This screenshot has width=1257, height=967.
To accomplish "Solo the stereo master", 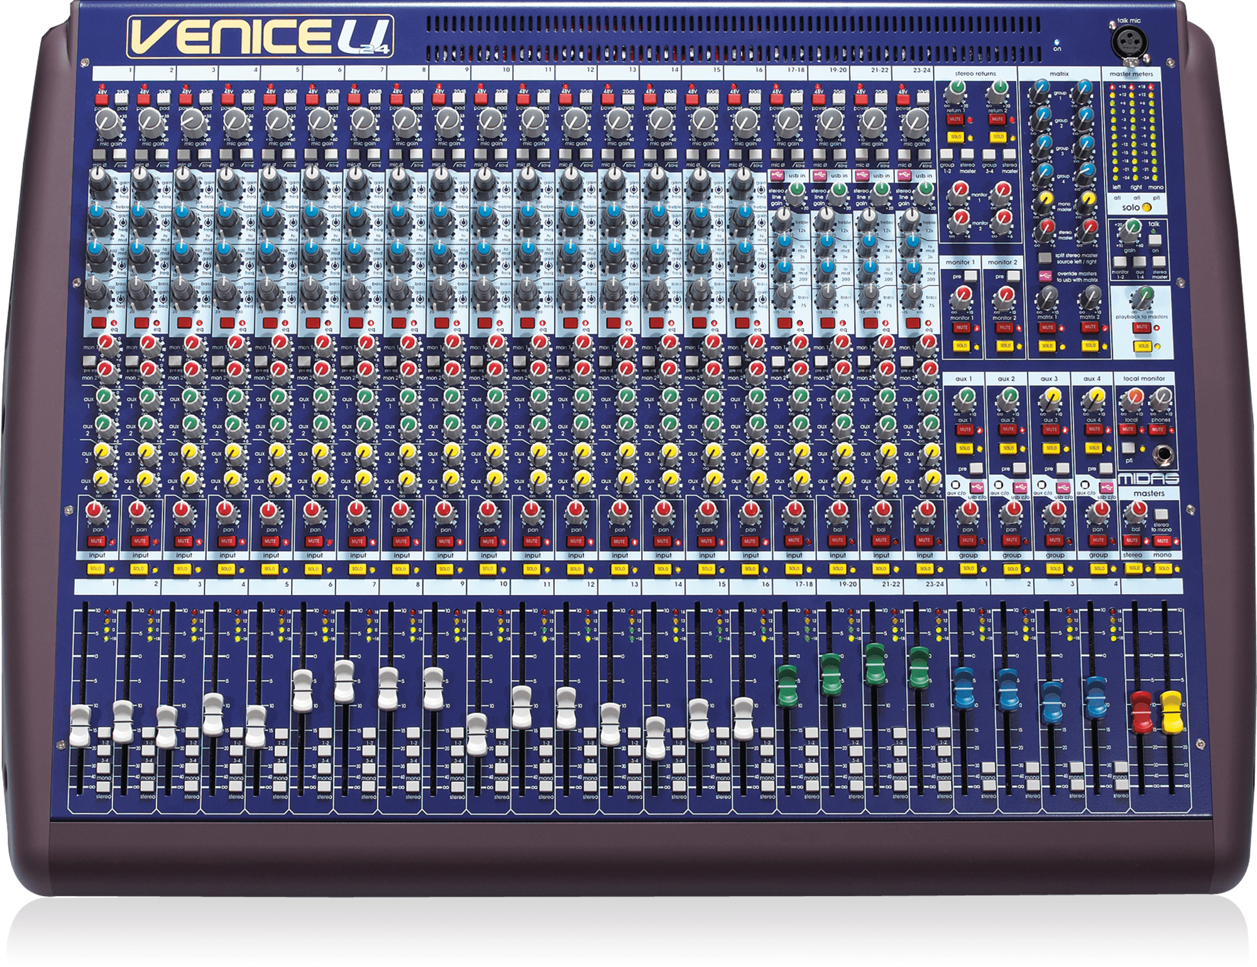I will tap(1134, 568).
